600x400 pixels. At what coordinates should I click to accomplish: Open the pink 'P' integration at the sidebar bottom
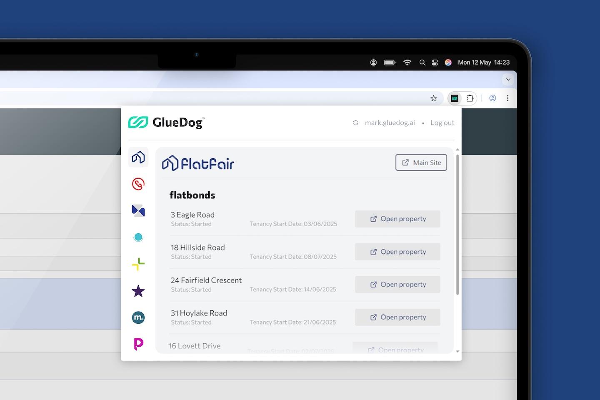(x=138, y=343)
